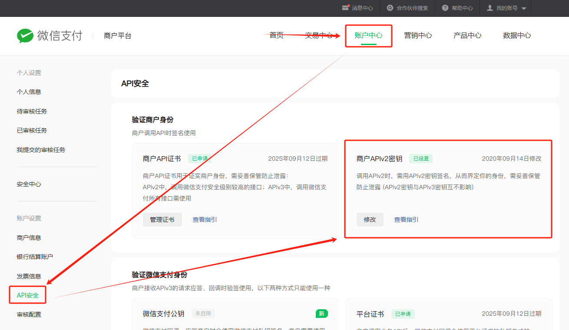The width and height of the screenshot is (569, 330).
Task: Go to the 首页 tab
Action: click(276, 36)
